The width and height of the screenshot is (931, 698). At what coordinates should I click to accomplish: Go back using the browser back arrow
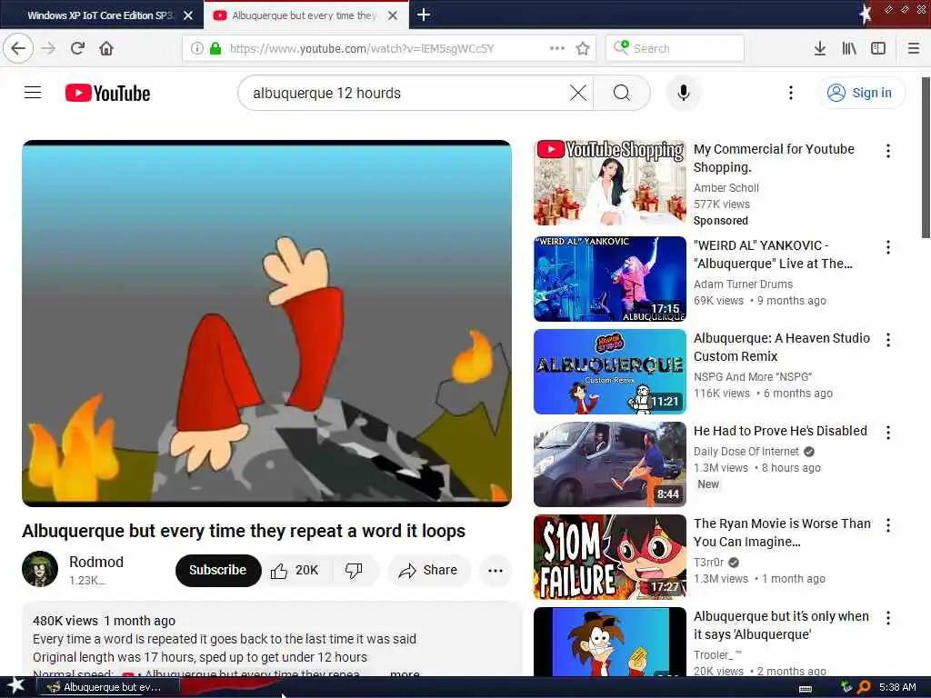pyautogui.click(x=18, y=48)
